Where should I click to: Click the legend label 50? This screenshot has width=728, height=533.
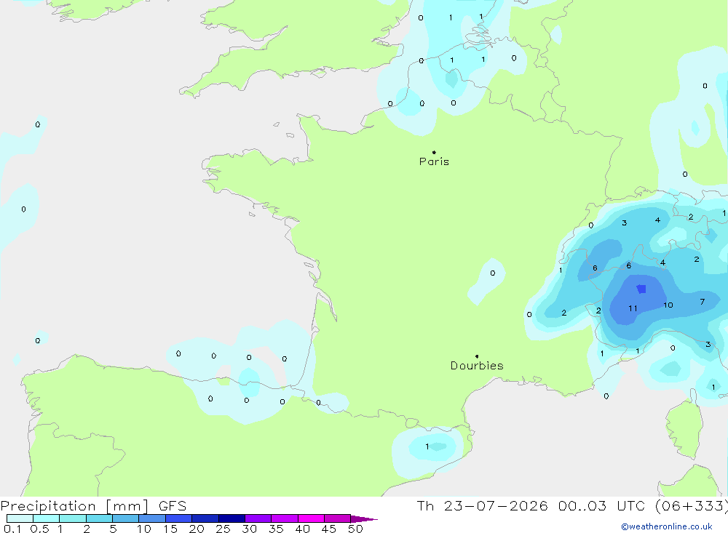355,529
